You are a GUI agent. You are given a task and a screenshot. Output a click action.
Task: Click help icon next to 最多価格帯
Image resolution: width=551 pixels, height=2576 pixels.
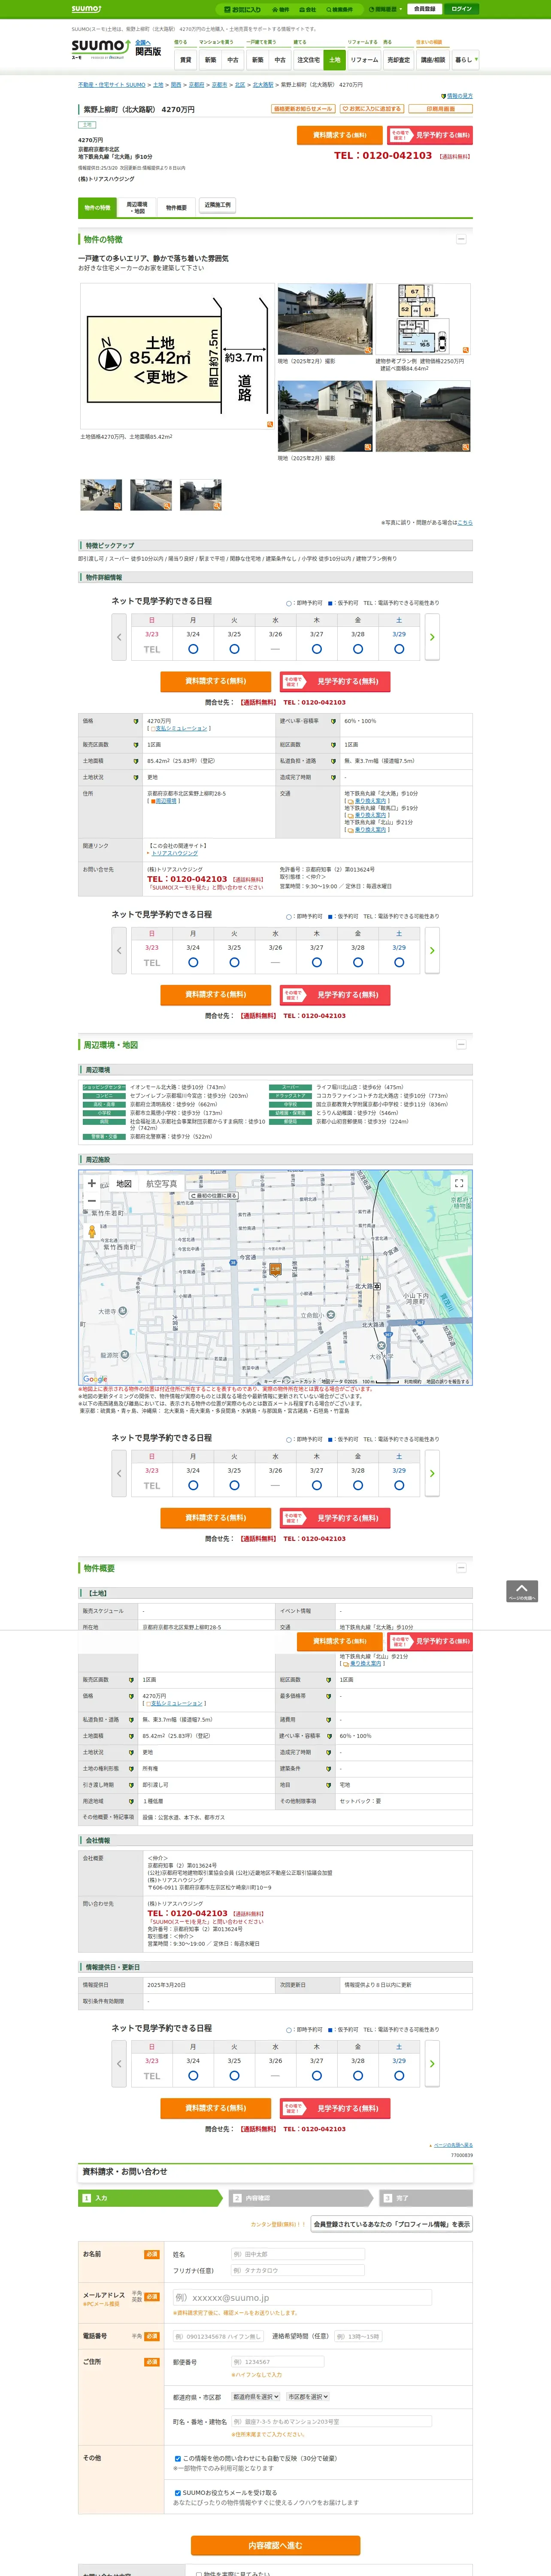pyautogui.click(x=329, y=1696)
